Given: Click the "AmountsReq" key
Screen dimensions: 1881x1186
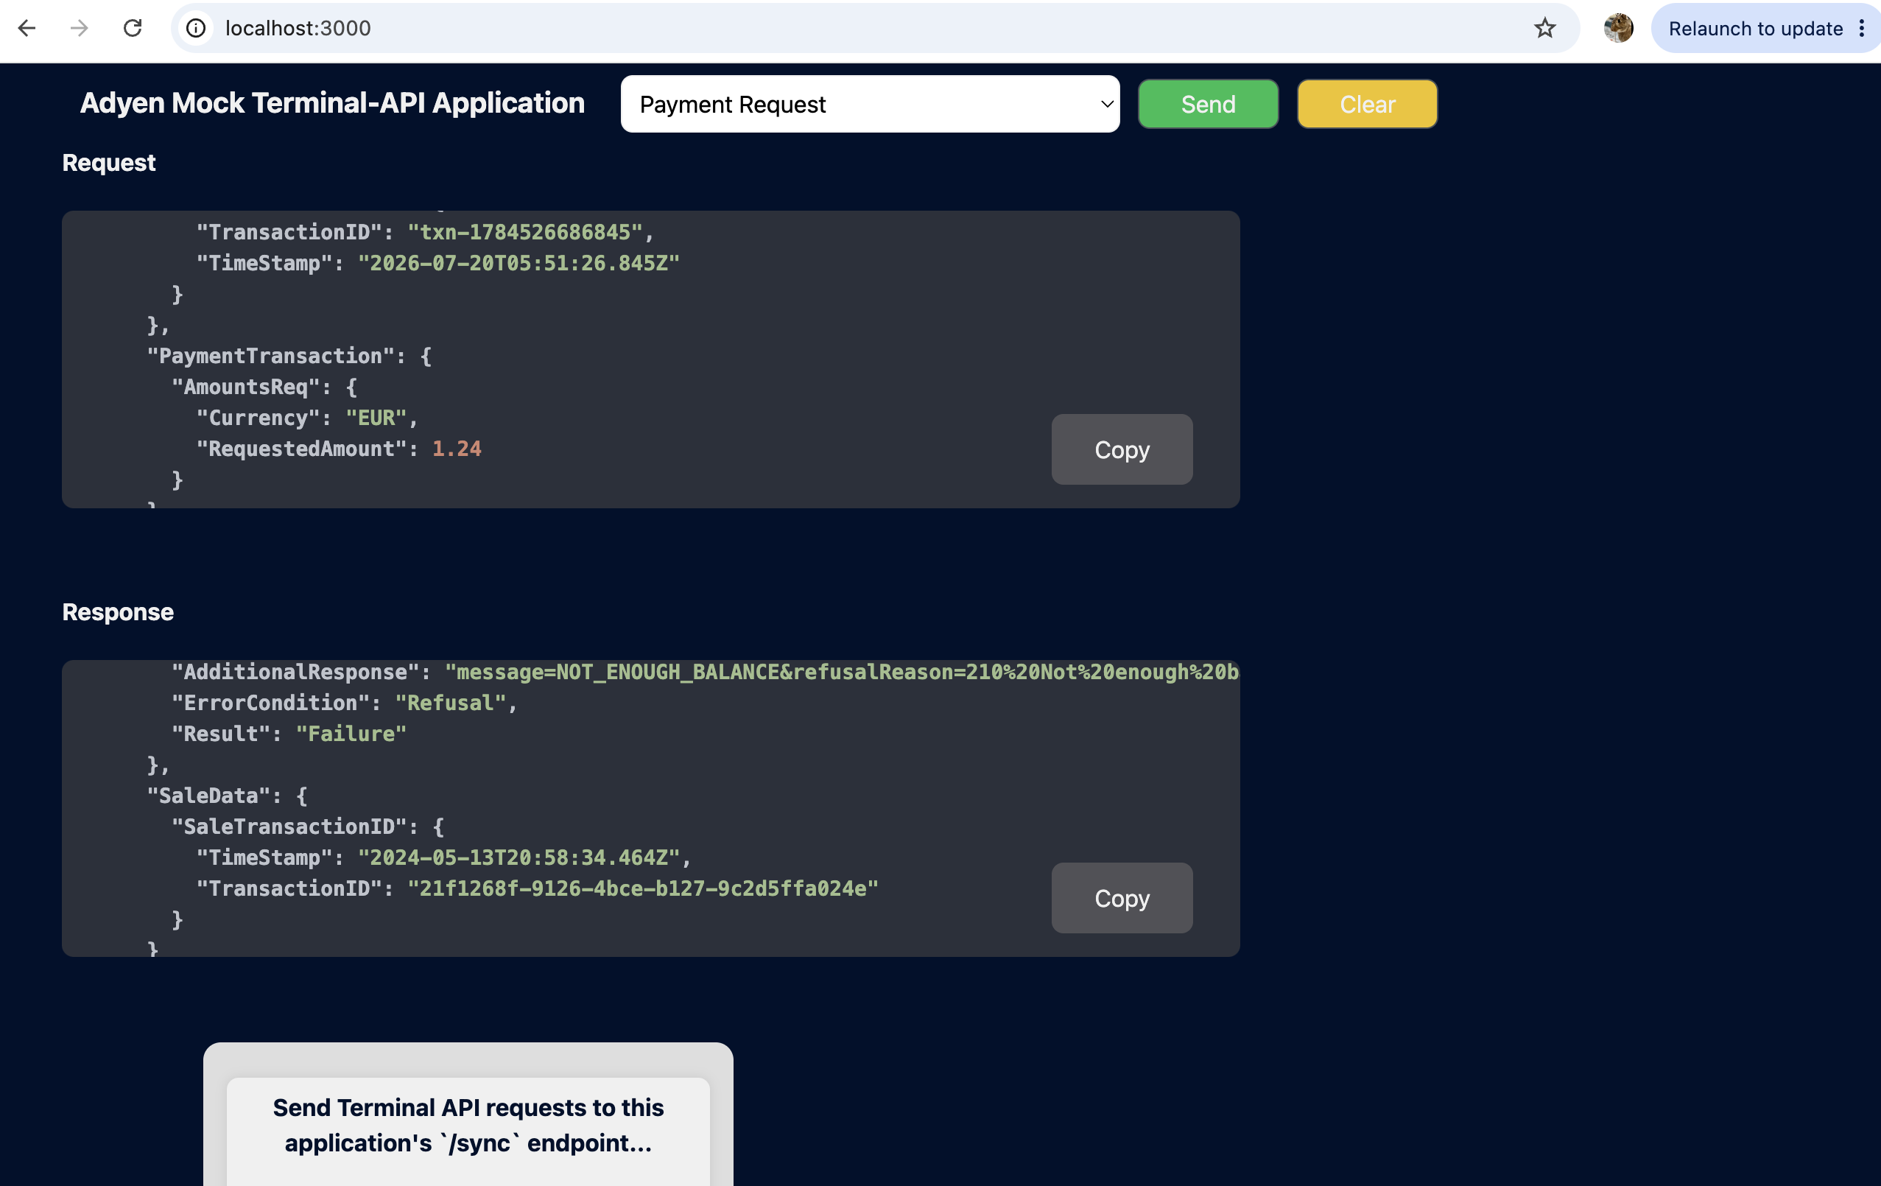Looking at the screenshot, I should [x=246, y=387].
